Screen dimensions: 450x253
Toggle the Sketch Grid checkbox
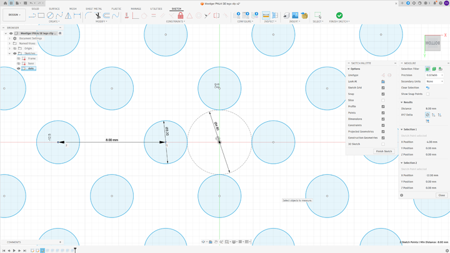[x=383, y=88]
